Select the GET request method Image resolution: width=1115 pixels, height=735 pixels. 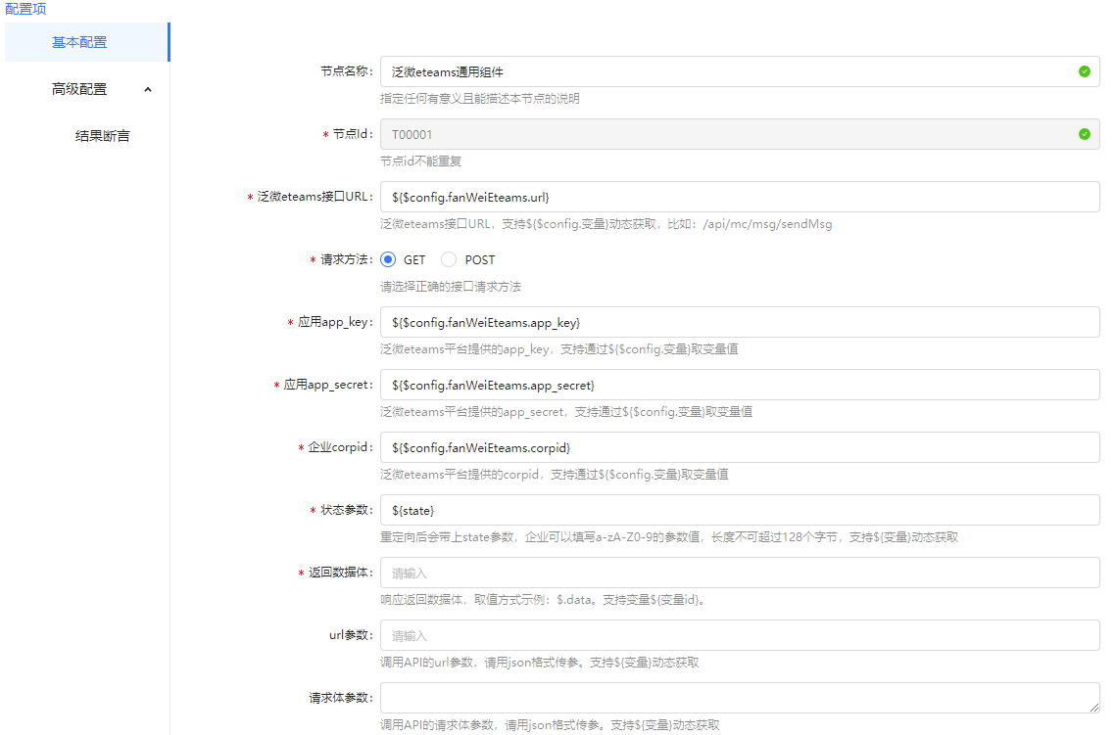pos(388,260)
